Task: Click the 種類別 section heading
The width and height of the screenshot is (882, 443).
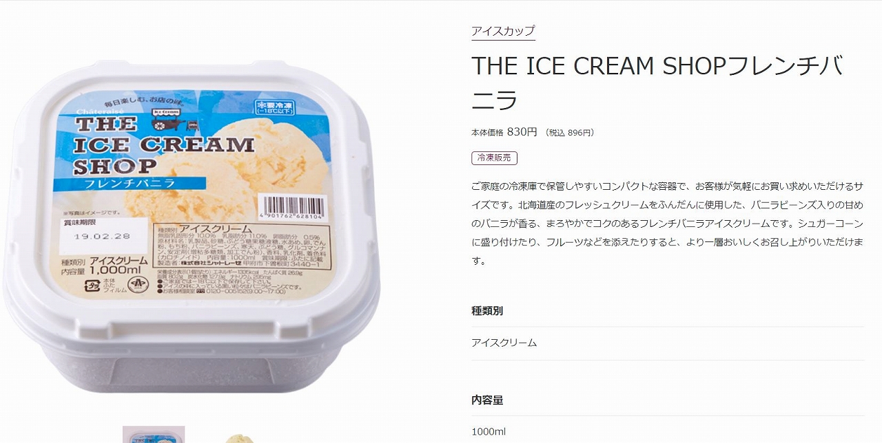Action: 487,311
